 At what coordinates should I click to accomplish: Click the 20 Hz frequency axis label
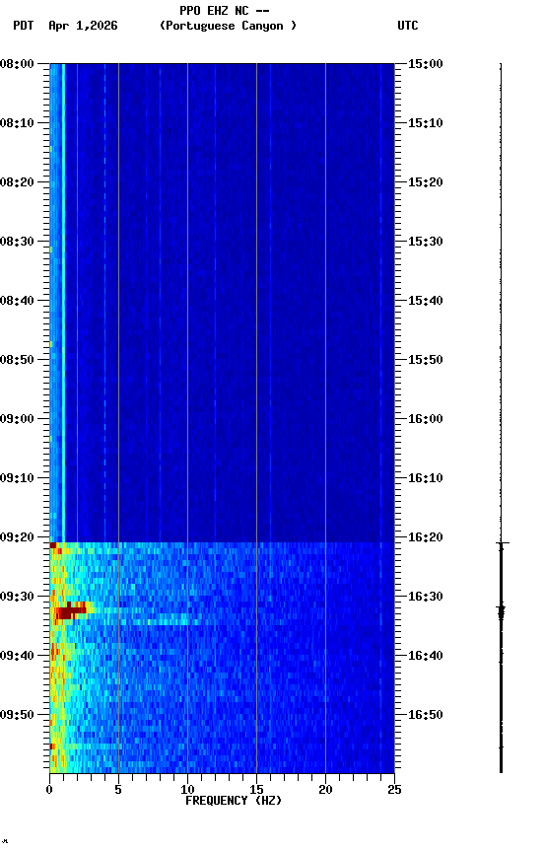coord(325,790)
